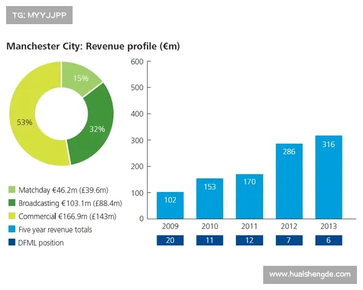
Task: Click the 'Five year revenue totals' legend text
Action: [55, 230]
